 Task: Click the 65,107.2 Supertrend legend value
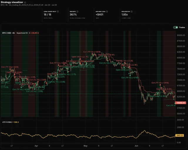[x=36, y=33]
